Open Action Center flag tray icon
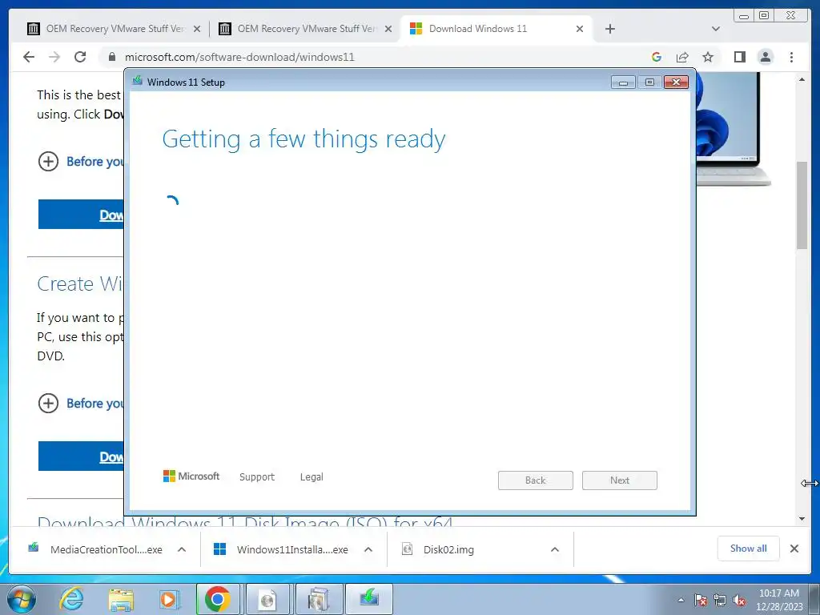This screenshot has height=615, width=820. tap(700, 601)
